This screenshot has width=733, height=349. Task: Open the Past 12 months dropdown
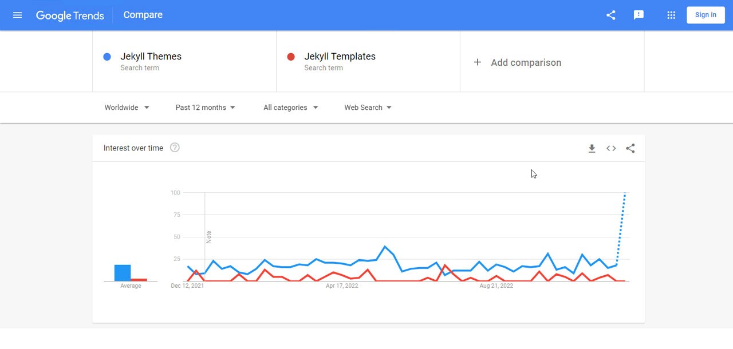pyautogui.click(x=205, y=108)
